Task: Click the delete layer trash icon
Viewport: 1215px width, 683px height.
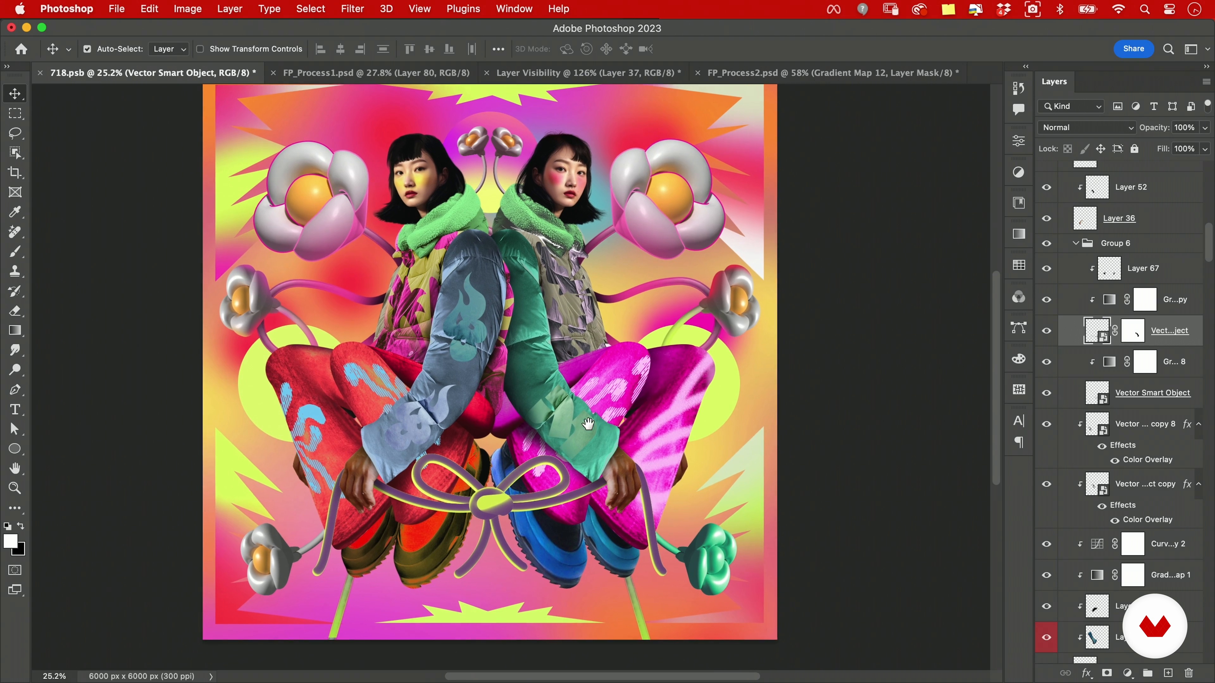Action: click(1189, 673)
